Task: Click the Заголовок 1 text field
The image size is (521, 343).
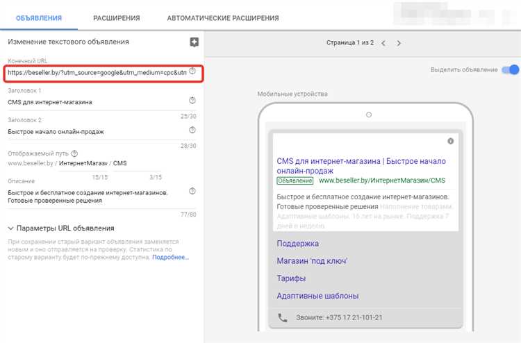Action: coord(97,102)
